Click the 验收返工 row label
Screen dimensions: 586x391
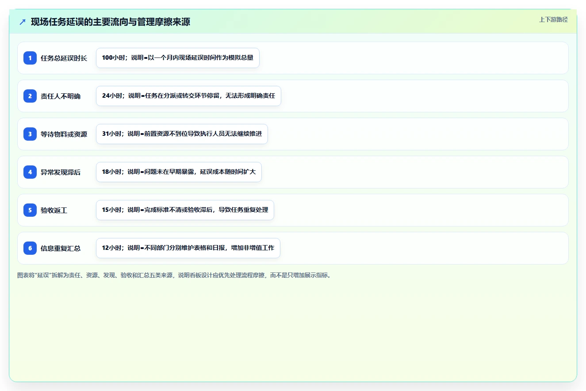(x=54, y=210)
